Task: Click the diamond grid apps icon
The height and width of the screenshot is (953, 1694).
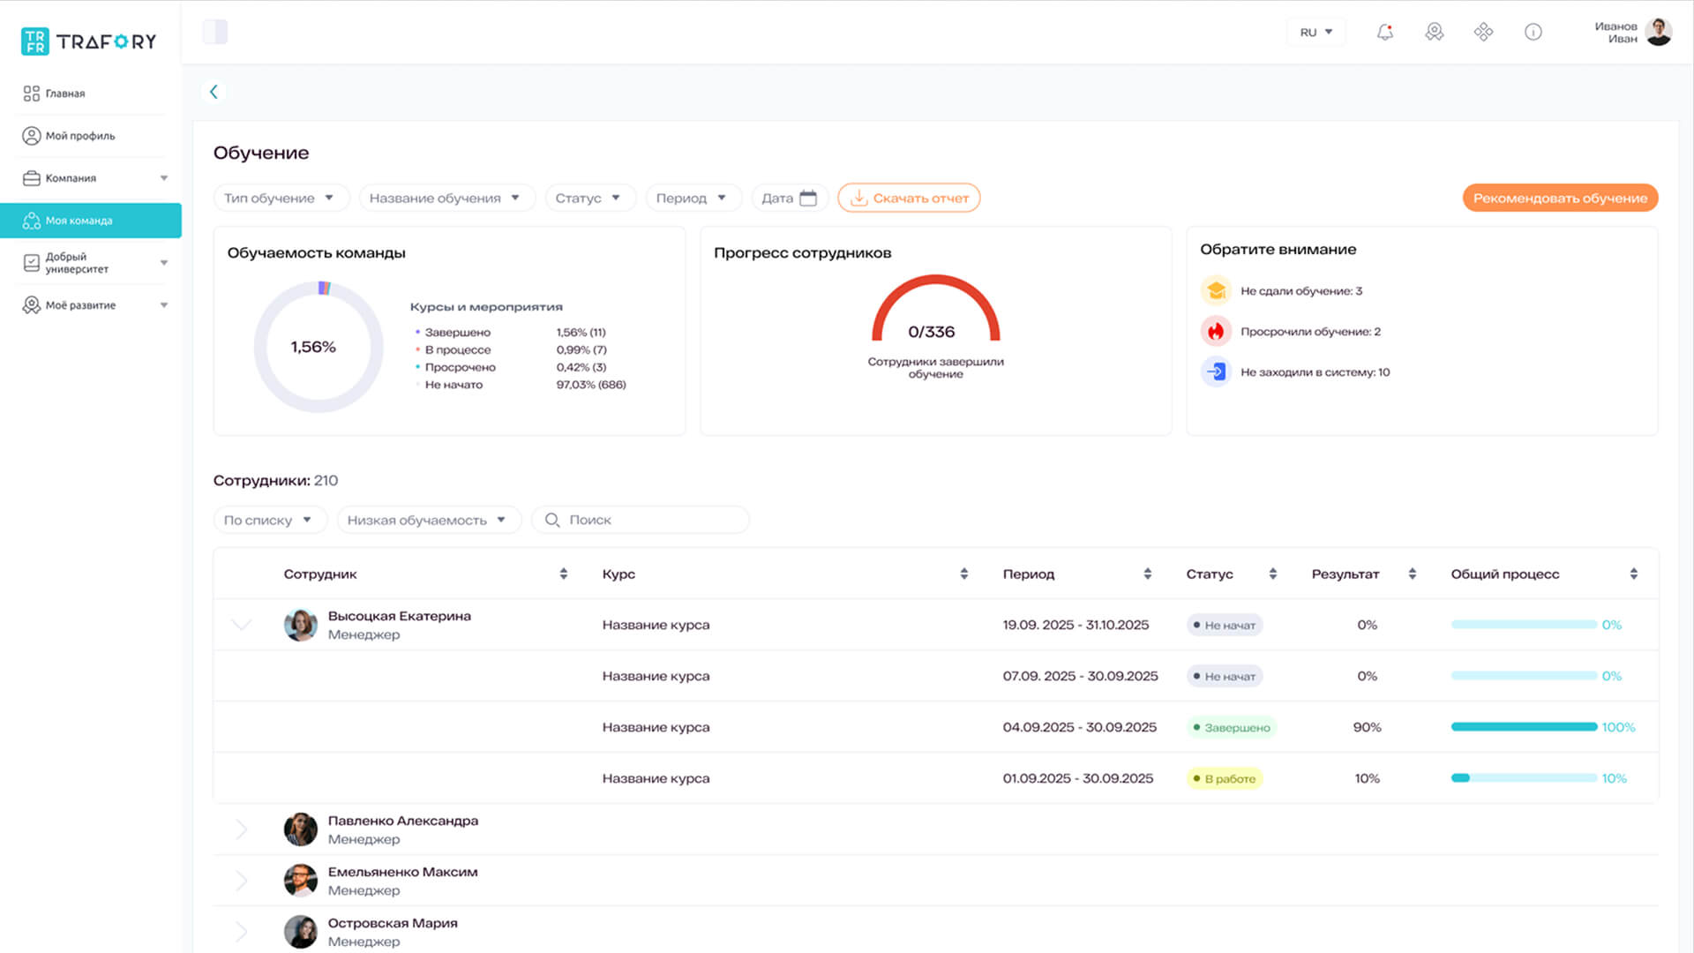Action: pos(1483,33)
